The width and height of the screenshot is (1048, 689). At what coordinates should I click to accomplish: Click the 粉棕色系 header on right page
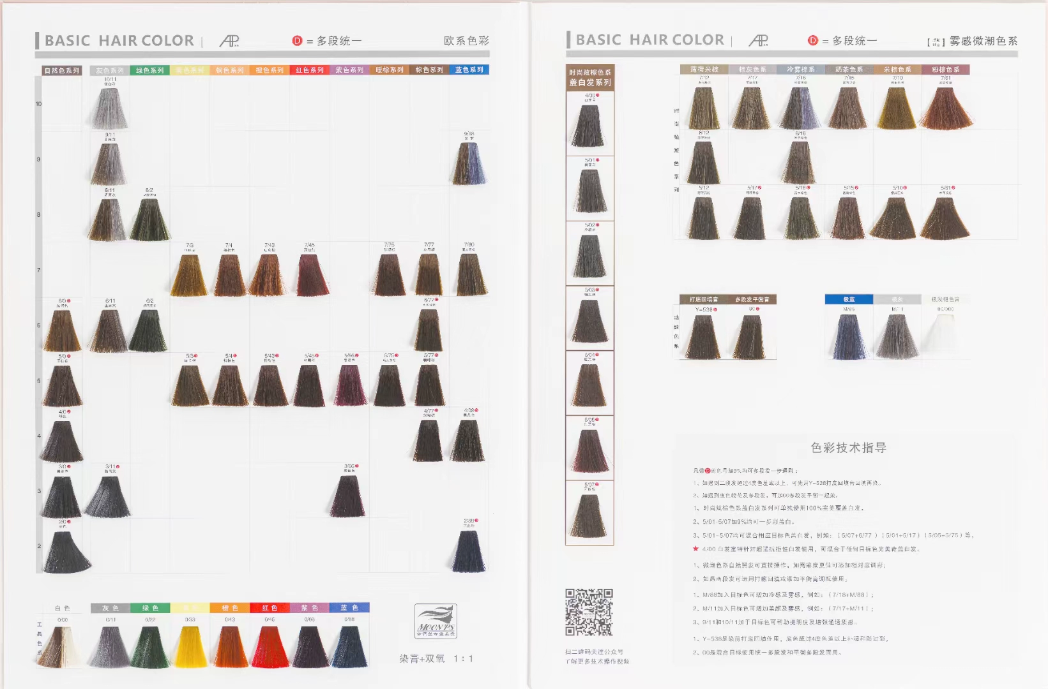click(945, 70)
